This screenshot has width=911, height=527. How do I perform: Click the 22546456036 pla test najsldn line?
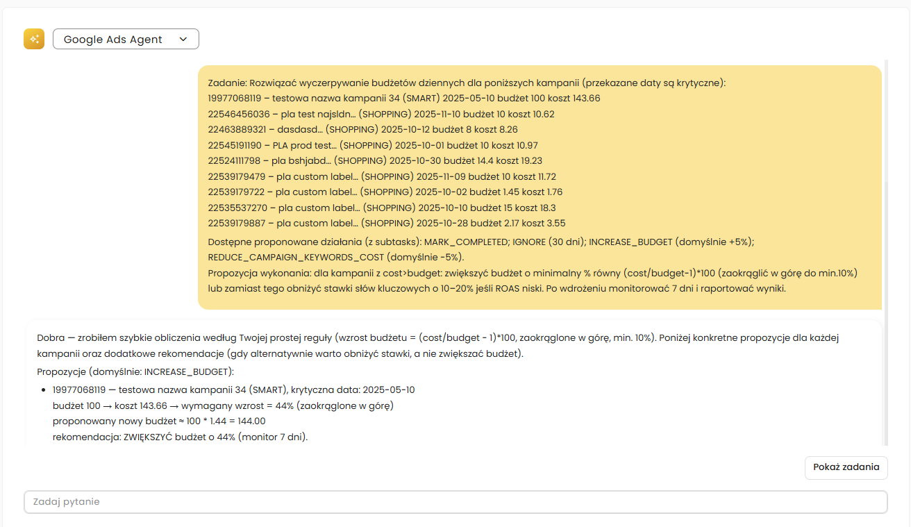click(x=381, y=114)
